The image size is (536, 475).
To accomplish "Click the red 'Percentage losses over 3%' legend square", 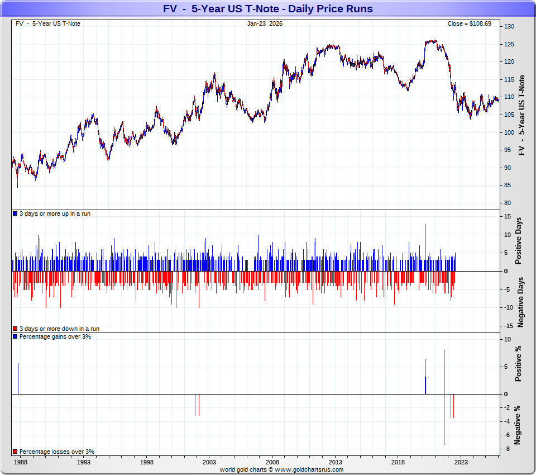I will [15, 452].
